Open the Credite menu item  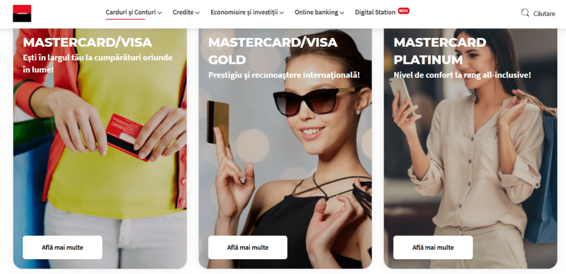tap(183, 12)
